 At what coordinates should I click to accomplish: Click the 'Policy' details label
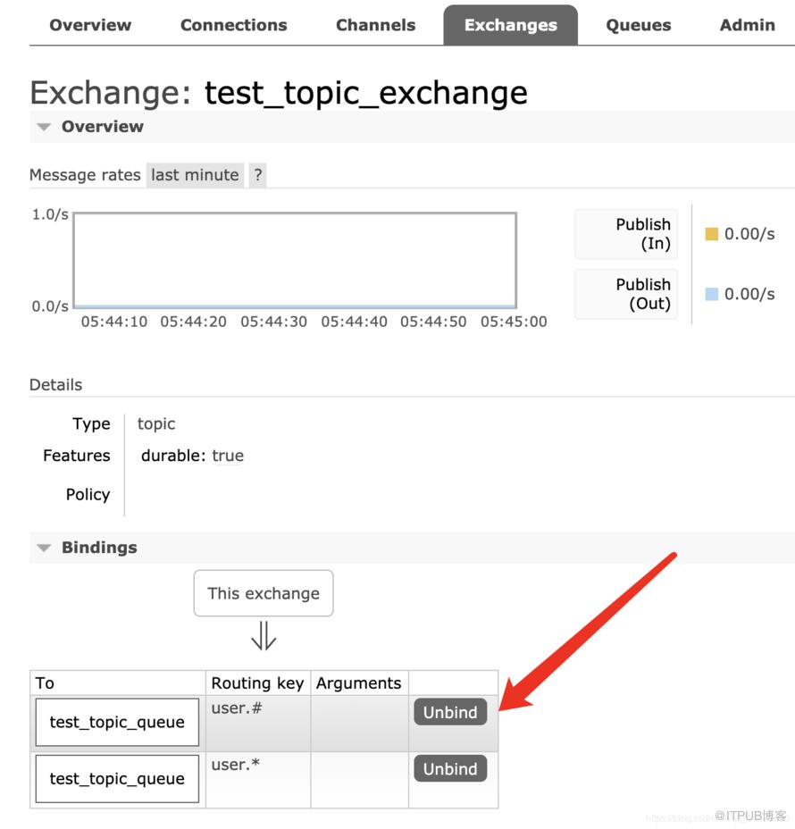88,494
